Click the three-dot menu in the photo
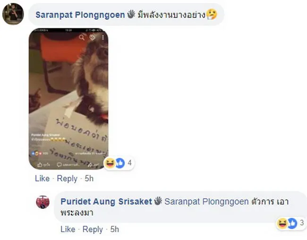The image size is (307, 240). pyautogui.click(x=103, y=37)
